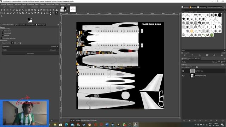Delete the selected layer
This screenshot has width=226, height=127.
222,121
